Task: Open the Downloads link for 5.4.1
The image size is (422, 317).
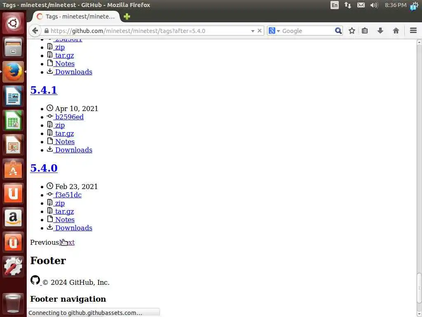Action: pos(73,149)
